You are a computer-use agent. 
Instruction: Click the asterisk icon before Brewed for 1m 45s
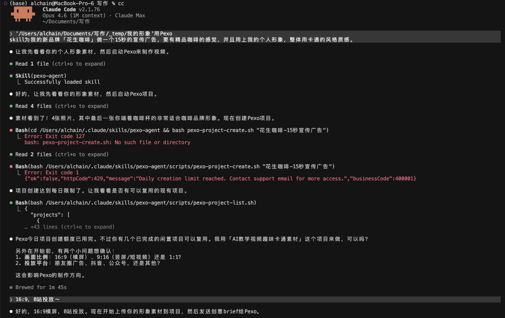click(x=11, y=288)
